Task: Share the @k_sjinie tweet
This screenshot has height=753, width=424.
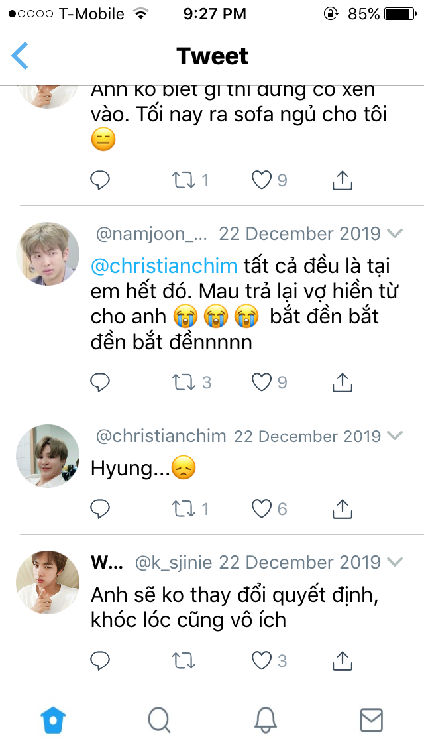Action: 342,660
